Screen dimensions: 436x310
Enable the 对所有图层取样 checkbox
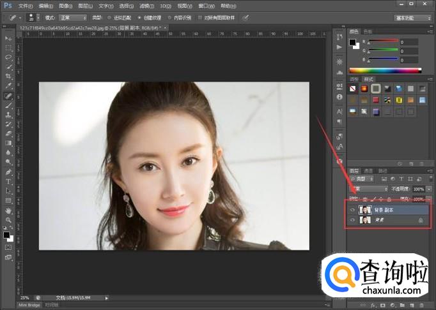[x=200, y=18]
